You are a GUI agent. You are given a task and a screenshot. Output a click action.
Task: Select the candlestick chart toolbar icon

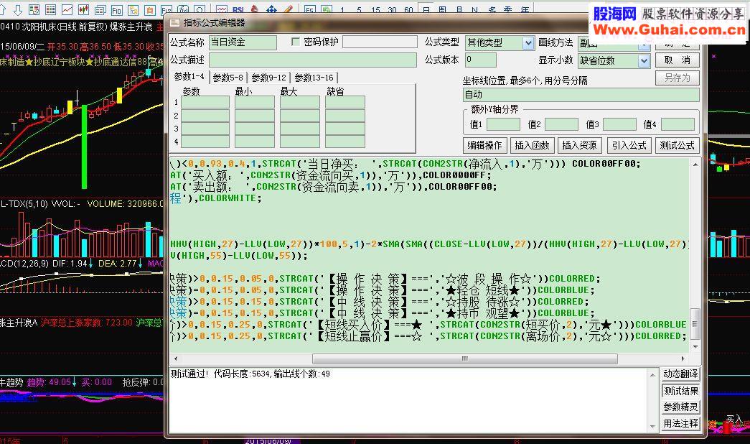pos(83,9)
